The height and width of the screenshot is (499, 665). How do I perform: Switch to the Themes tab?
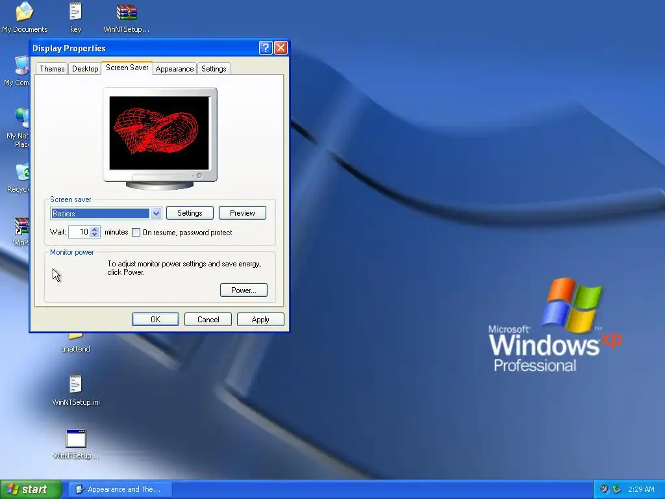click(52, 69)
